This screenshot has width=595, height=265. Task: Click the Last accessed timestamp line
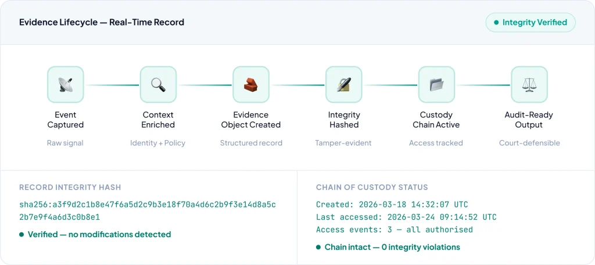406,217
